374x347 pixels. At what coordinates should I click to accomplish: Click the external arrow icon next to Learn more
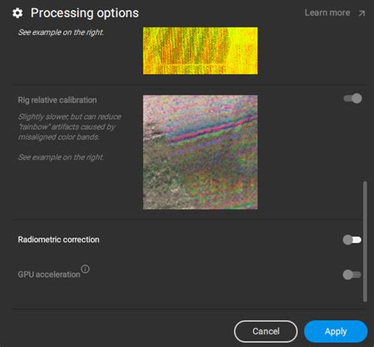362,13
